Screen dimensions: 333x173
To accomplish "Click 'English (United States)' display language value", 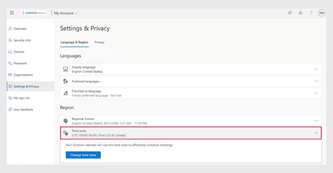I will click(x=87, y=72).
